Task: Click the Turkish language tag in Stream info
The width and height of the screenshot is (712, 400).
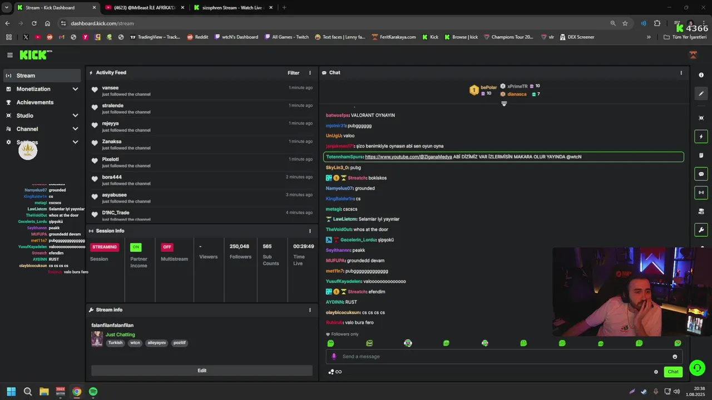Action: (x=115, y=343)
